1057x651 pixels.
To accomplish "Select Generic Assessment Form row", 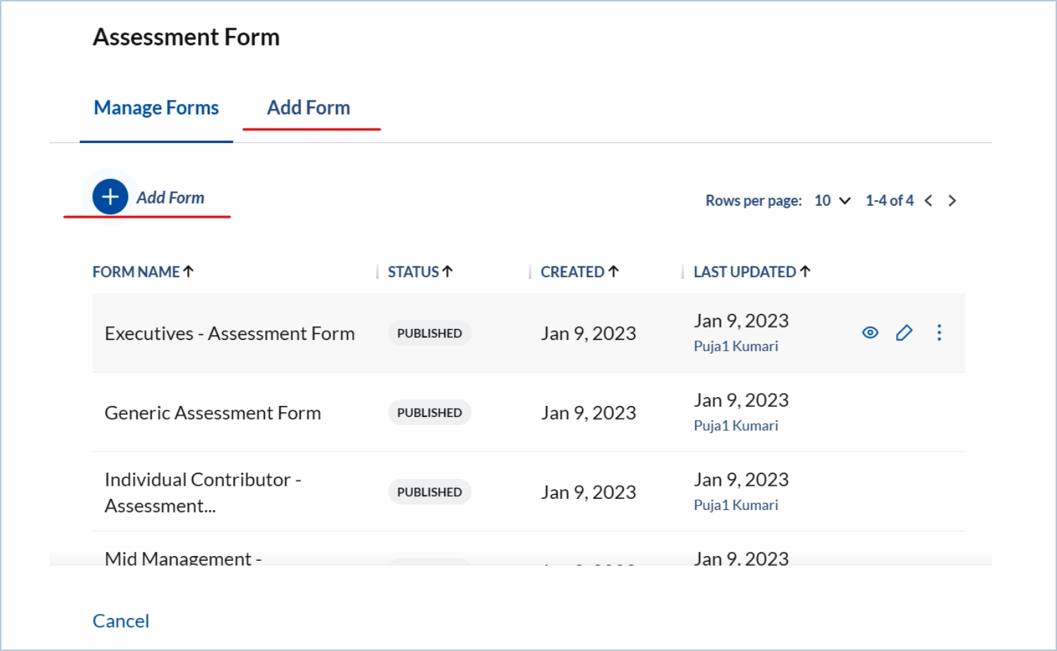I will (213, 413).
